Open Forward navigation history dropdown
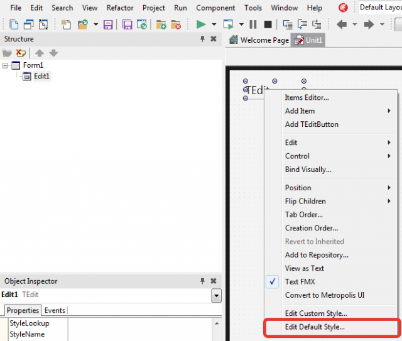 [382, 24]
